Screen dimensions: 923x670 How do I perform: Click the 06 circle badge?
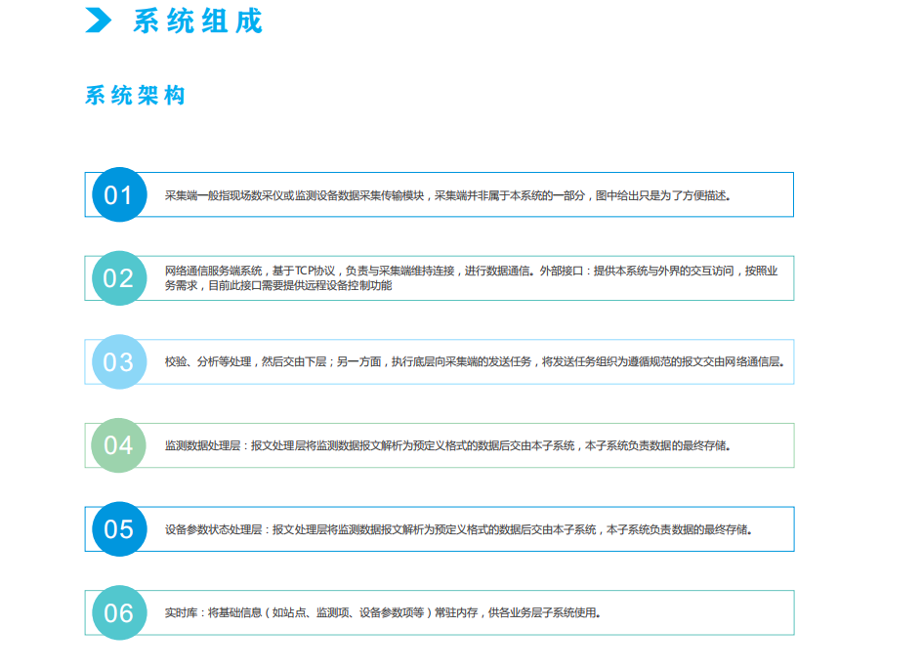(x=119, y=613)
